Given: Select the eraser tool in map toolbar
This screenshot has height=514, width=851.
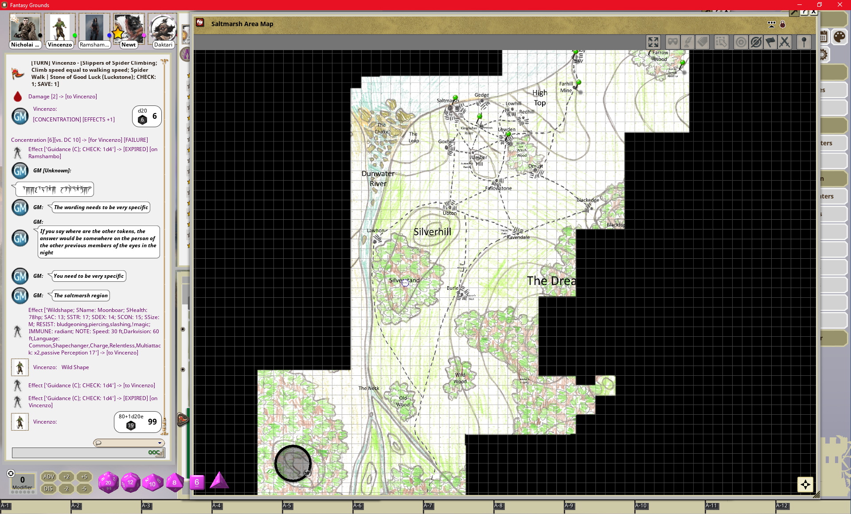Looking at the screenshot, I should [703, 42].
